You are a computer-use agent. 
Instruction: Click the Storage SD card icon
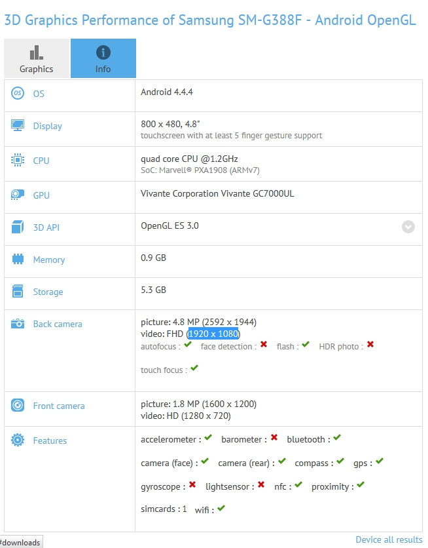click(x=18, y=292)
